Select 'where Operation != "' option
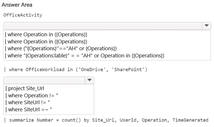Viewport: 214px width, 127px height. click(x=32, y=96)
